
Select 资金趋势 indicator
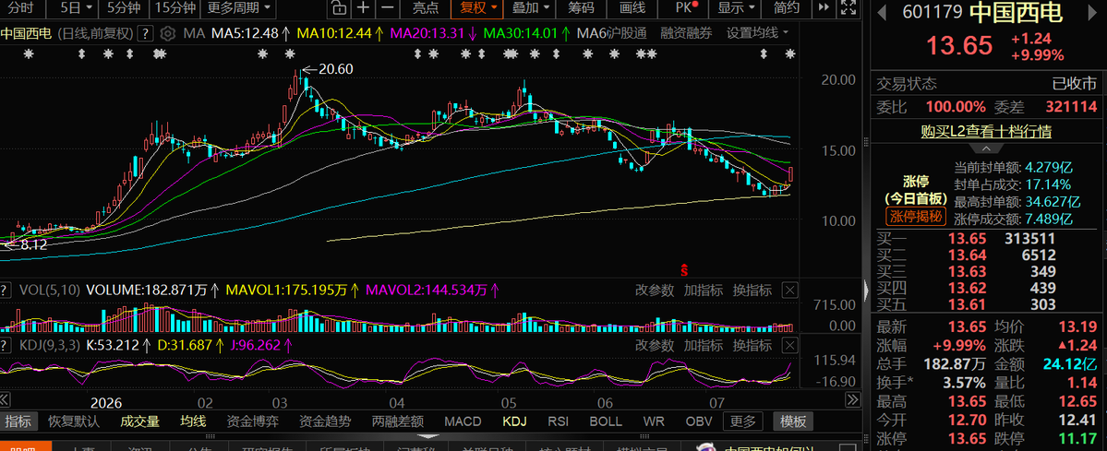pyautogui.click(x=325, y=422)
